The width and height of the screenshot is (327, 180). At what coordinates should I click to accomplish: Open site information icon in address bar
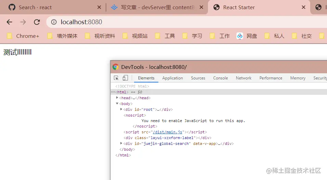pos(54,22)
